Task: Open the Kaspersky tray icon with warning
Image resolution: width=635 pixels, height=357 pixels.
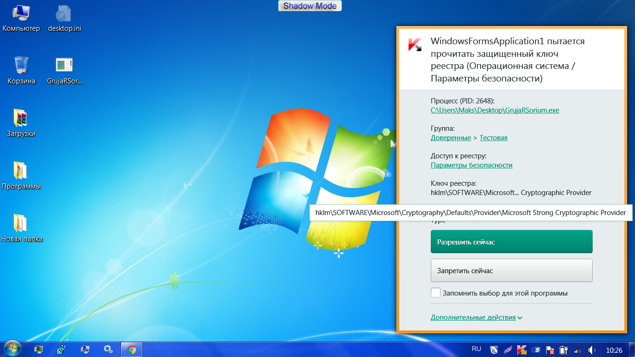Action: coord(522,350)
